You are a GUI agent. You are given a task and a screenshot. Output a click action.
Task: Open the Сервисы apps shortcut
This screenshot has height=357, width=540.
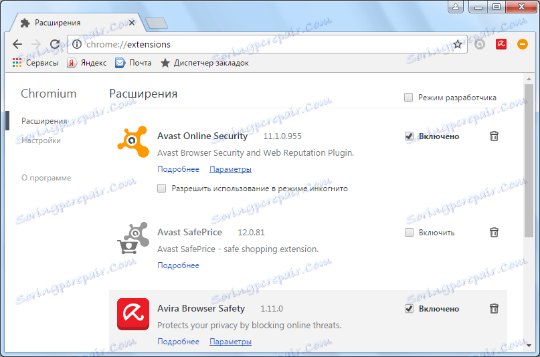point(35,63)
